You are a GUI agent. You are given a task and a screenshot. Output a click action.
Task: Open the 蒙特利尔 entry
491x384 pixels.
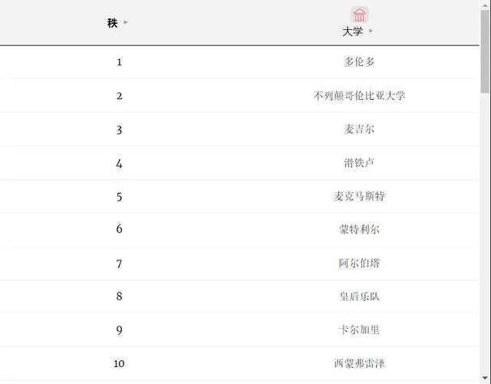coord(359,230)
